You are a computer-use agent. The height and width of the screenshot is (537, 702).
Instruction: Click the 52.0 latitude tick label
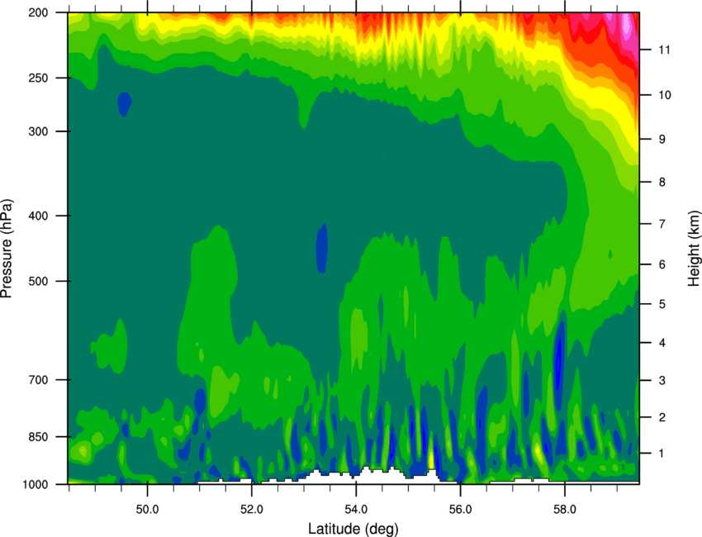coord(252,510)
